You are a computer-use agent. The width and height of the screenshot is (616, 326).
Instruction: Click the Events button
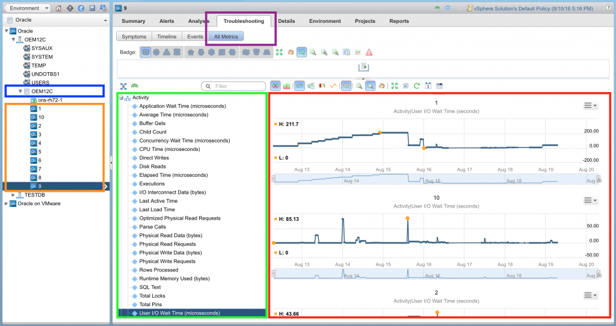pos(196,37)
